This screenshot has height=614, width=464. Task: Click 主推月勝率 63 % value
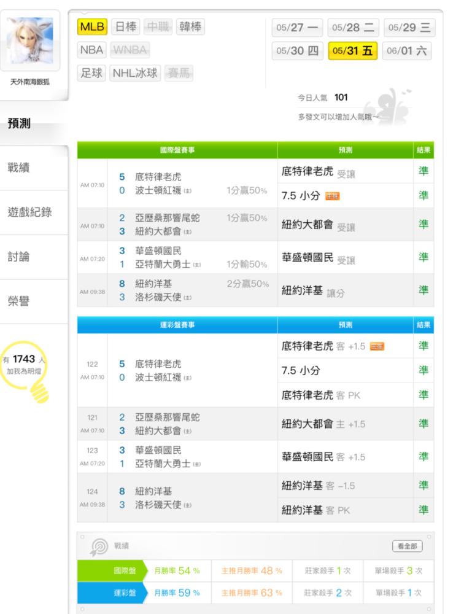[x=252, y=593]
